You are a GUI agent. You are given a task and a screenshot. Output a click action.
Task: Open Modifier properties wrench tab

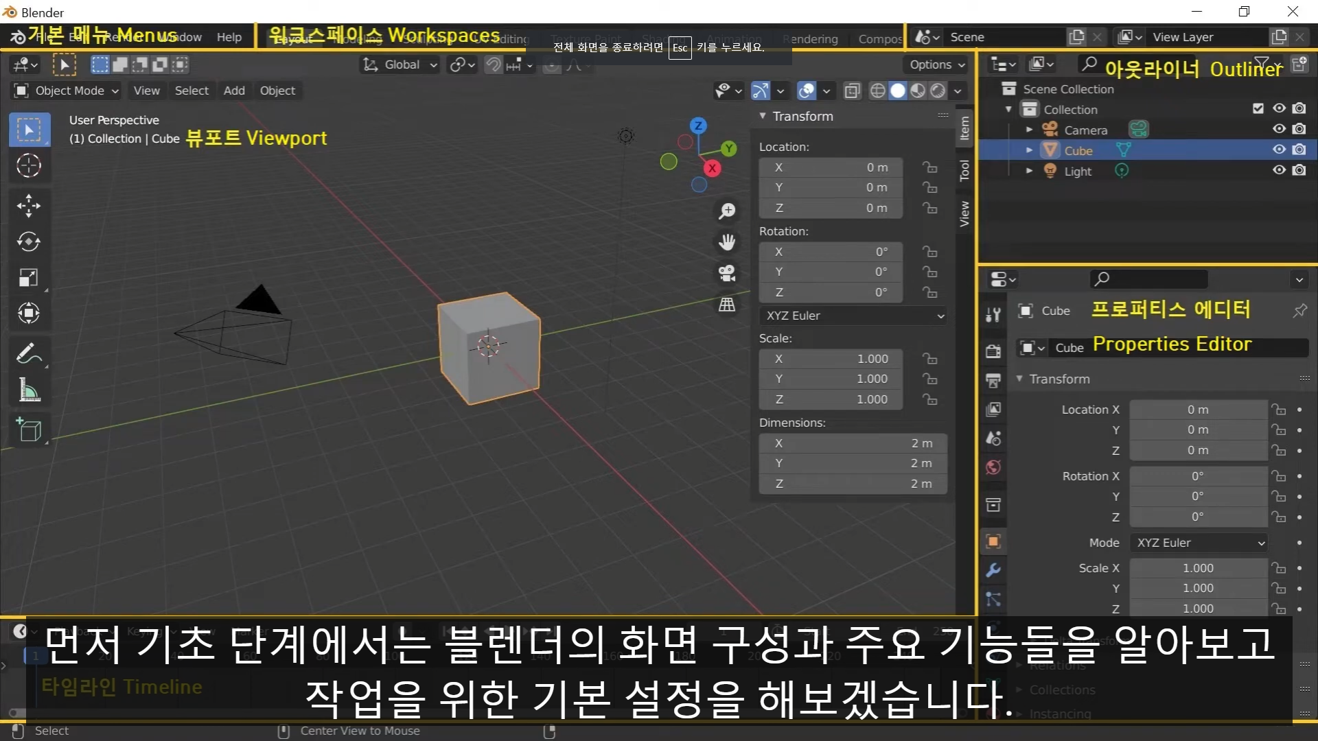993,570
